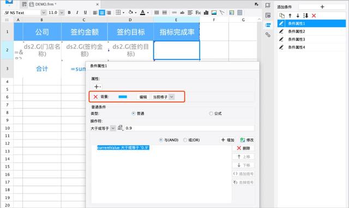Viewport: 349px width, 208px height.
Task: Open the conditional attributes panel icon on sidebar
Action: pyautogui.click(x=268, y=25)
